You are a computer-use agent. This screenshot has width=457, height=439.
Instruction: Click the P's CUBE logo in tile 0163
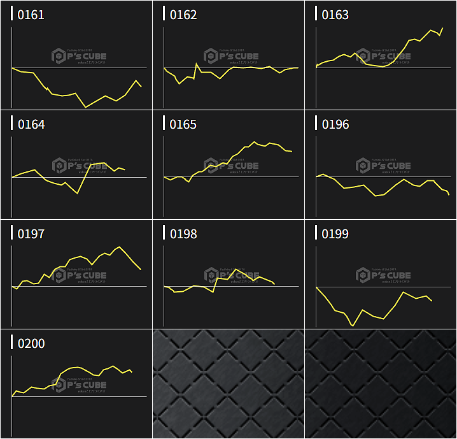(384, 56)
